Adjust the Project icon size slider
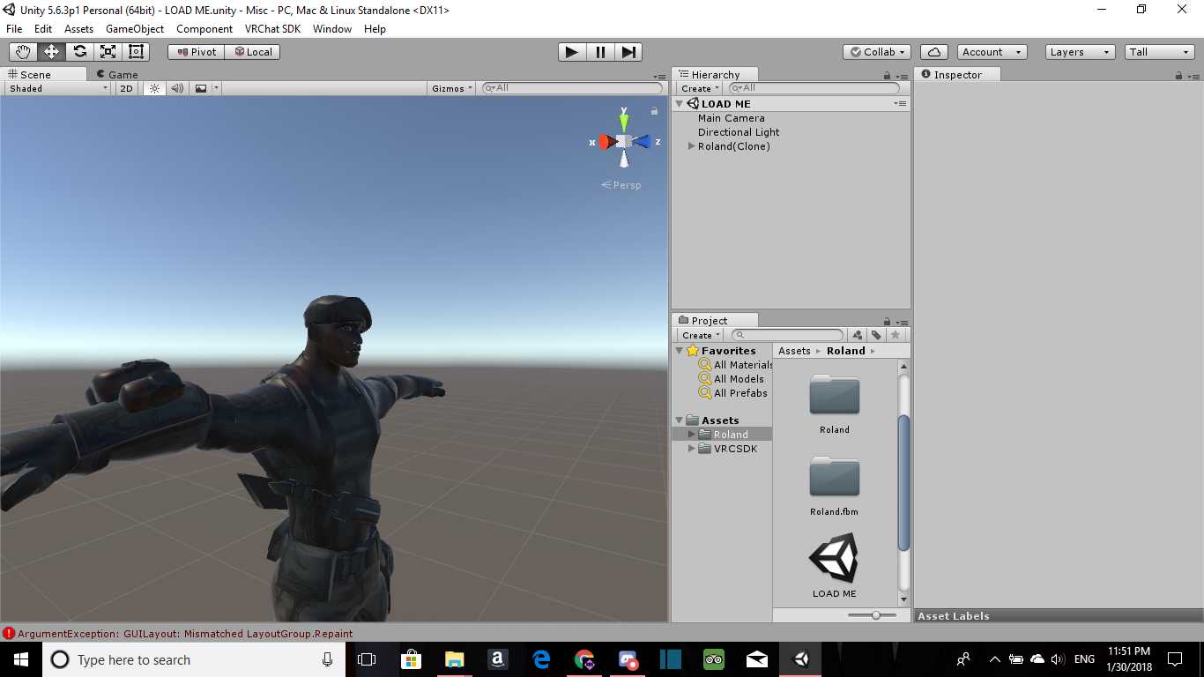 (x=875, y=615)
